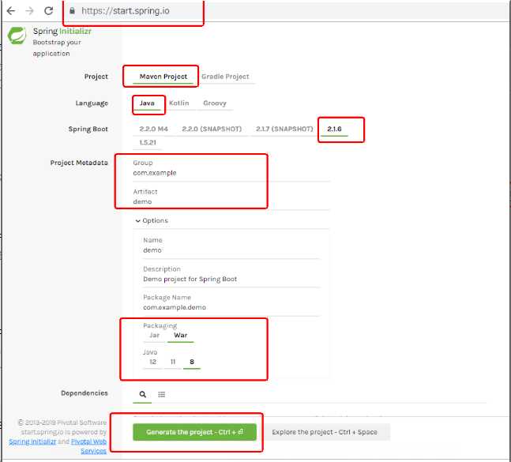Choose Groovy language
This screenshot has width=511, height=462.
(215, 103)
